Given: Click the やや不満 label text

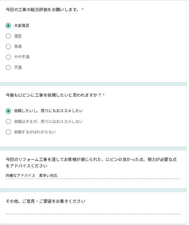Looking at the screenshot, I should point(22,57).
